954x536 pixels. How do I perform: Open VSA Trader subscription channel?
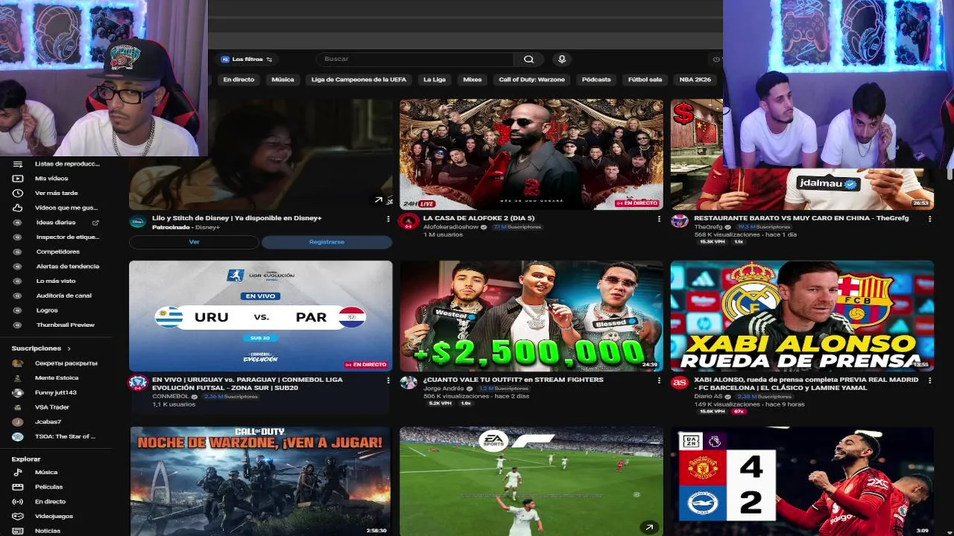pyautogui.click(x=52, y=407)
